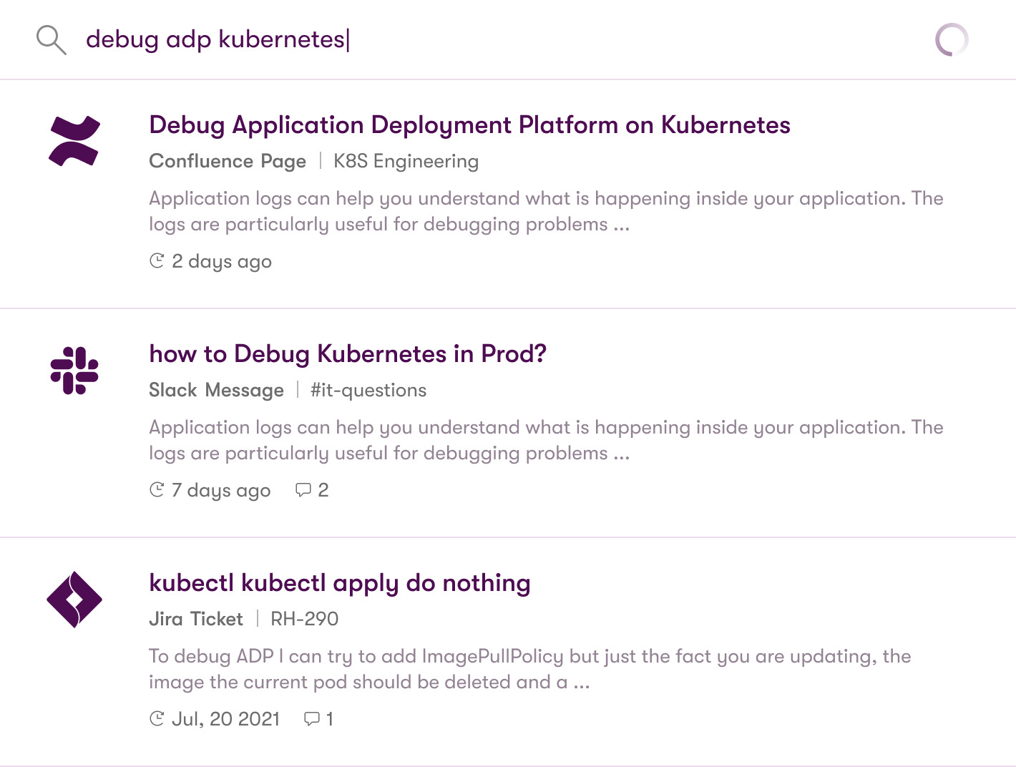
Task: Click the clock icon beside 'Jul, 20 2021'
Action: 157,719
